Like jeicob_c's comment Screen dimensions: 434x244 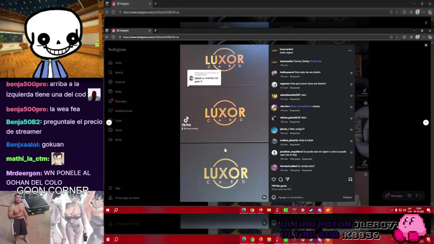351,130
